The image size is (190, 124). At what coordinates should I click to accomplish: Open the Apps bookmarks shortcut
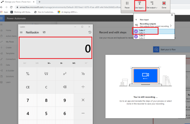point(4,12)
